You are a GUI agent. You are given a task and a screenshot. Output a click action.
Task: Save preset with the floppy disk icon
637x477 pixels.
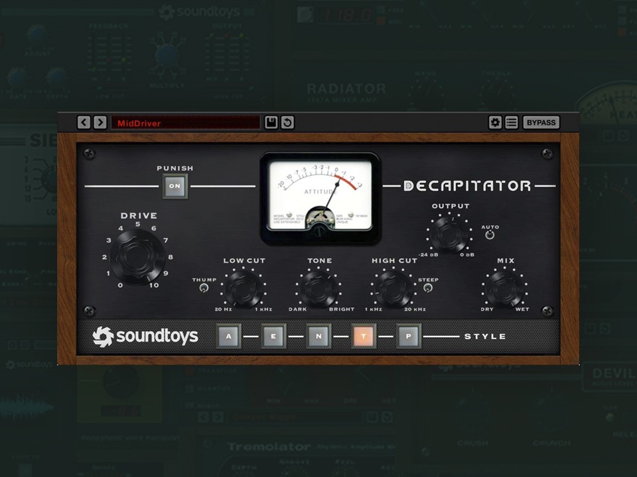pos(271,122)
